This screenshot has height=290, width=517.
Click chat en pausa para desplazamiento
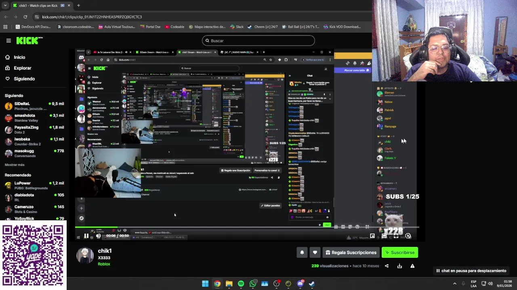tap(471, 271)
